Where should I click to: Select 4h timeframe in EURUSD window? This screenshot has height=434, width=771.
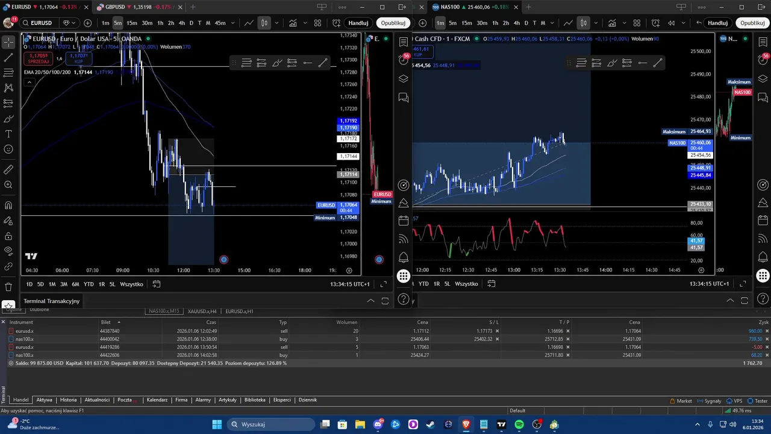[x=181, y=23]
